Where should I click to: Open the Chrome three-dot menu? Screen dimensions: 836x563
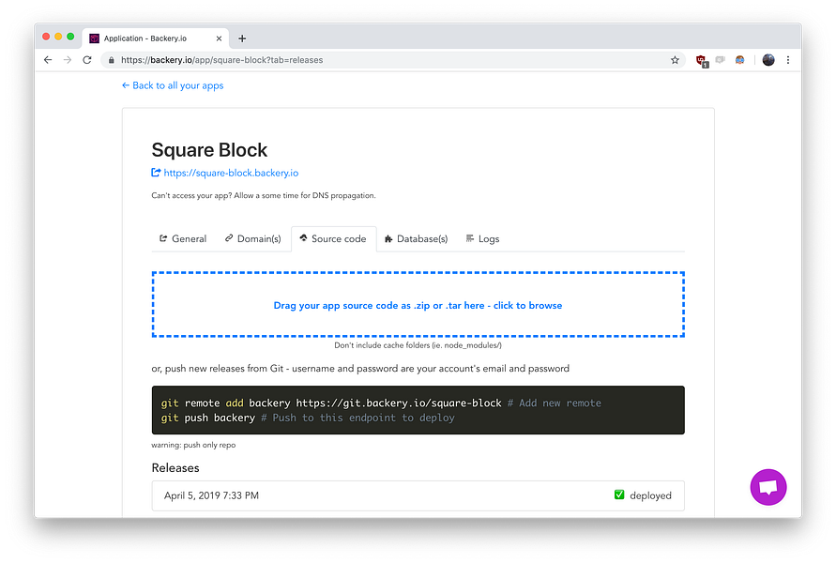[x=788, y=60]
